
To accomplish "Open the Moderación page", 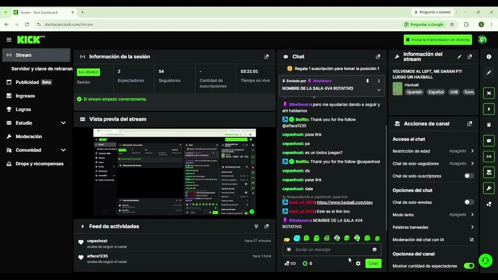I will point(36,136).
